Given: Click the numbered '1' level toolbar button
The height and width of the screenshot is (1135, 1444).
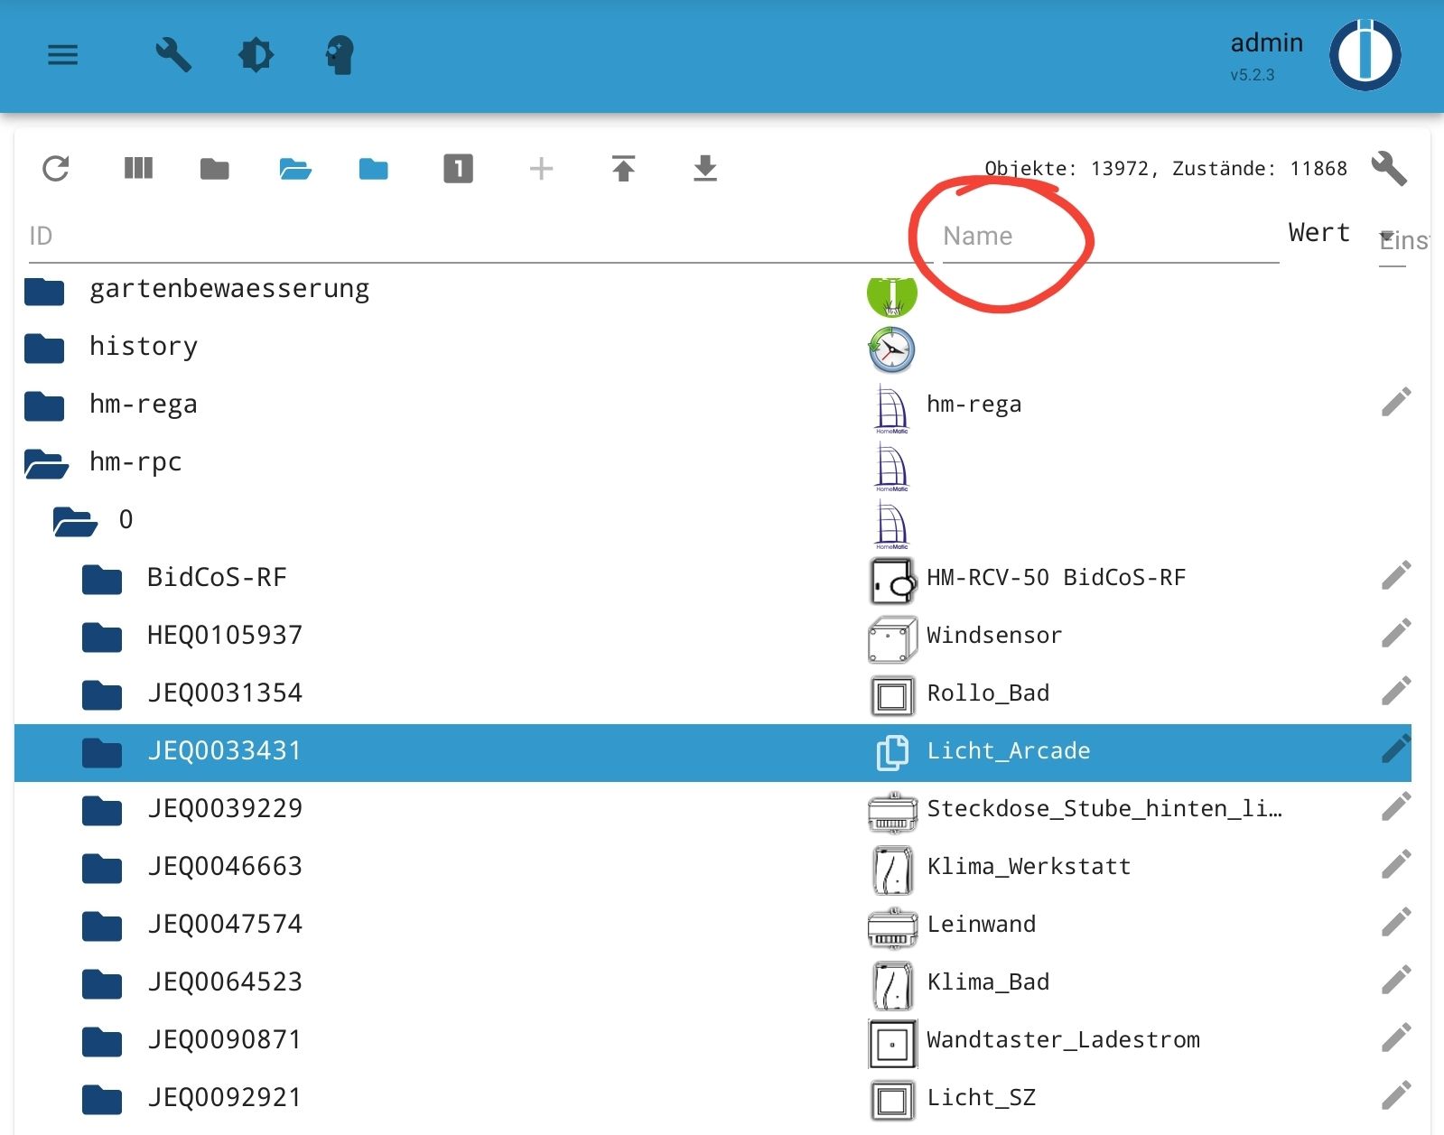Looking at the screenshot, I should click(x=458, y=169).
